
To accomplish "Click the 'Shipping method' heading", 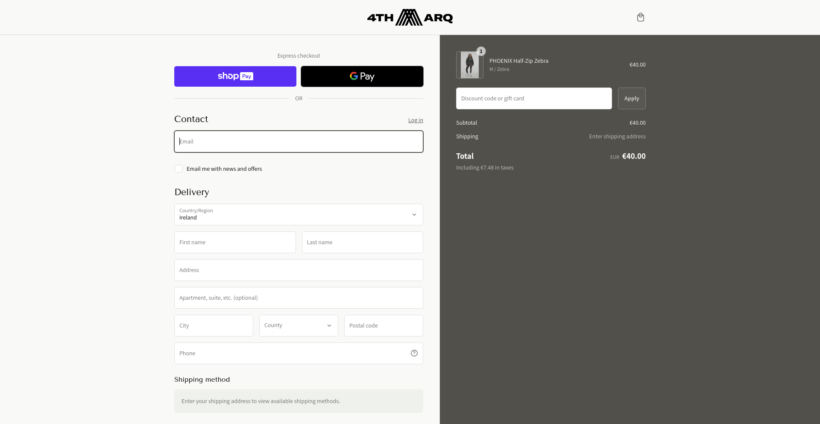I will (202, 380).
